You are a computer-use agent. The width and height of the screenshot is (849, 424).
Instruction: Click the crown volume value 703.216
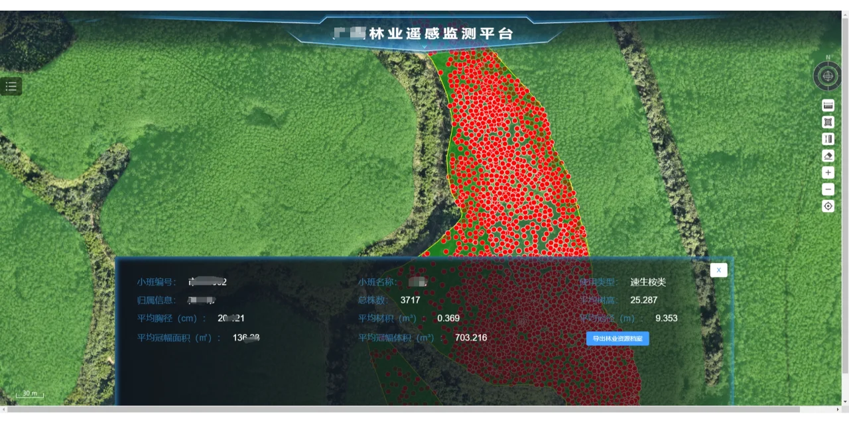click(471, 337)
